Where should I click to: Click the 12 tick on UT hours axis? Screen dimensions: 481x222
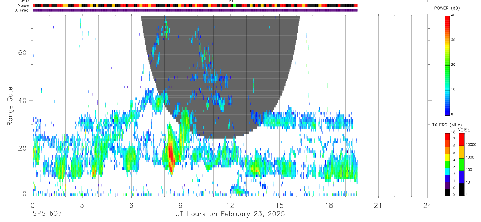click(x=230, y=205)
